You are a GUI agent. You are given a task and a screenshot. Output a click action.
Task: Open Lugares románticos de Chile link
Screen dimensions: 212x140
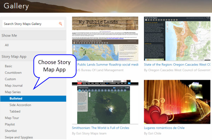[x=164, y=128]
